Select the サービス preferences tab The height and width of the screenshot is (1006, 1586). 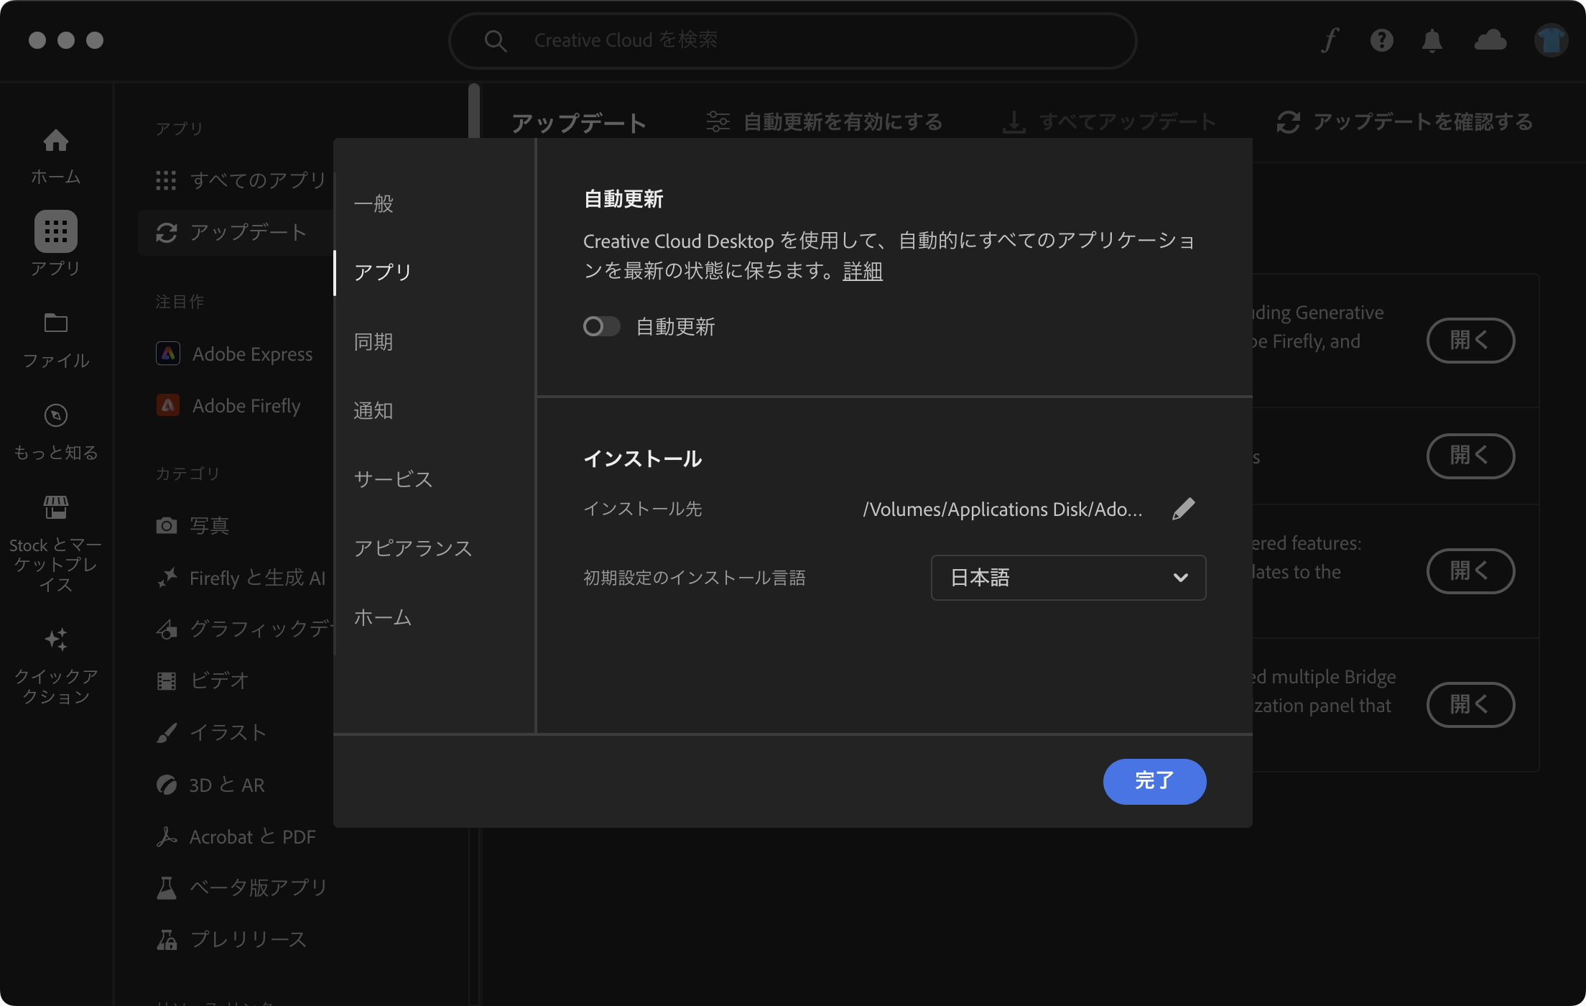click(393, 479)
